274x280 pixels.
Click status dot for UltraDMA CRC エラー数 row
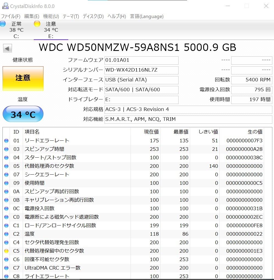(x=6, y=268)
